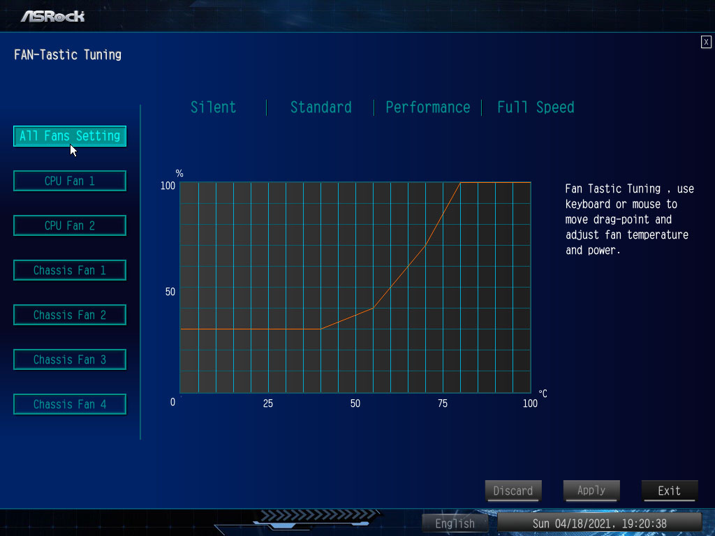Select Chassis Fan 1
The width and height of the screenshot is (715, 536).
(70, 270)
